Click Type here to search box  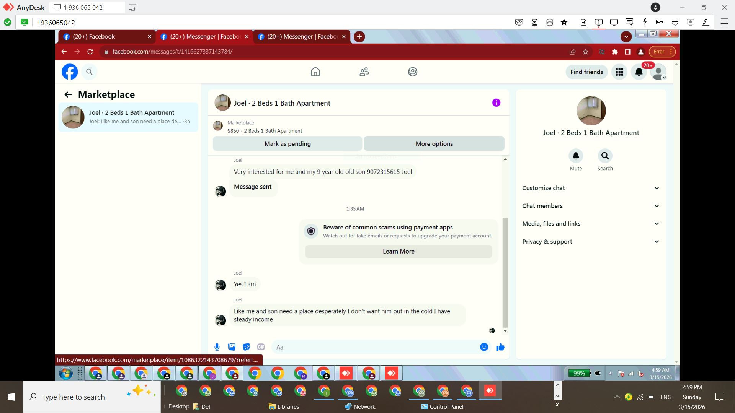(x=92, y=397)
